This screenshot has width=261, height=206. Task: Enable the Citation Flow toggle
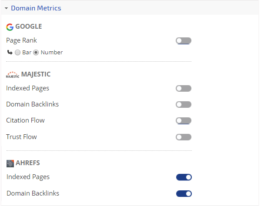click(x=184, y=120)
